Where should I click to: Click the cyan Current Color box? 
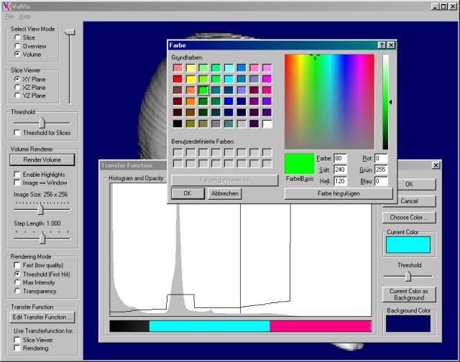click(408, 244)
